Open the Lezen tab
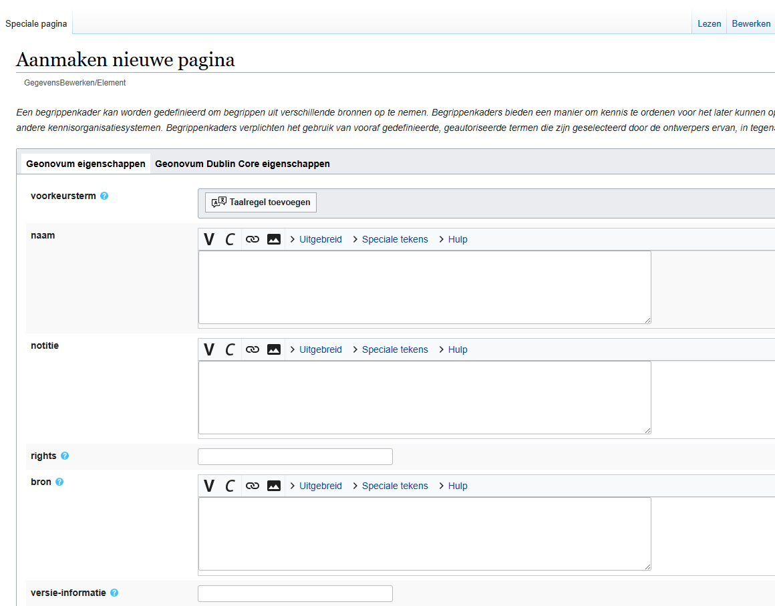The width and height of the screenshot is (775, 606). click(709, 23)
